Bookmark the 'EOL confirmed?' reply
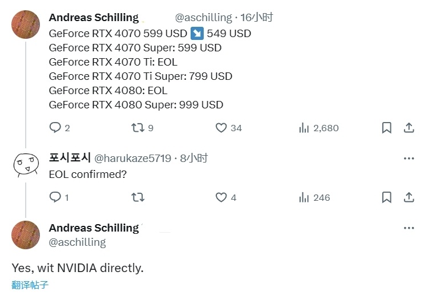424x300 pixels. pyautogui.click(x=386, y=197)
